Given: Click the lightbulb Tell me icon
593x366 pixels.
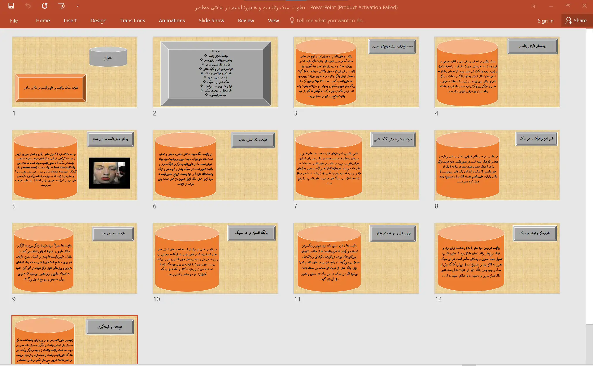Looking at the screenshot, I should pyautogui.click(x=292, y=20).
